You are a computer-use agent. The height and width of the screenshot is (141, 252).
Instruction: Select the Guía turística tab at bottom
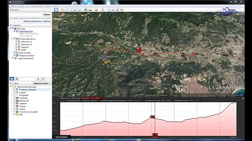pos(61,137)
